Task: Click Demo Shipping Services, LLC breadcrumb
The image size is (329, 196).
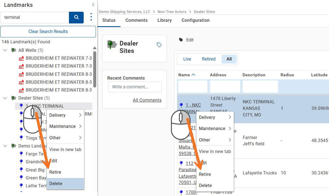Action: pyautogui.click(x=124, y=12)
